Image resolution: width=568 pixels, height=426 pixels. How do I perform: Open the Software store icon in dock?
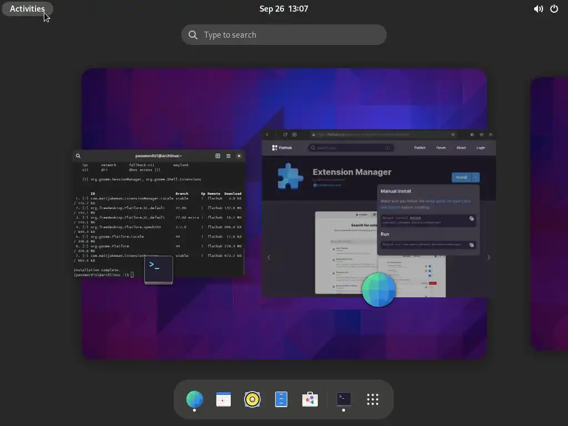pyautogui.click(x=310, y=399)
